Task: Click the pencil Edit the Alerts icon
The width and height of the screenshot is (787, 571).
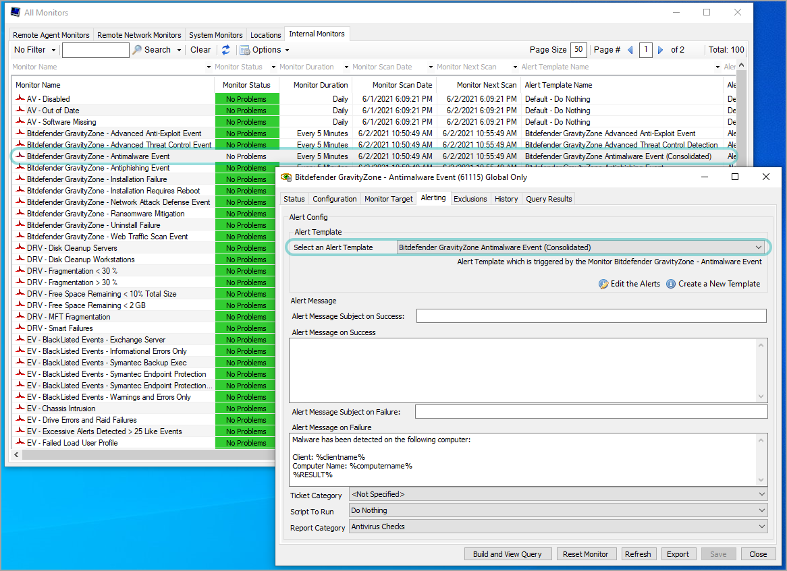Action: (605, 284)
